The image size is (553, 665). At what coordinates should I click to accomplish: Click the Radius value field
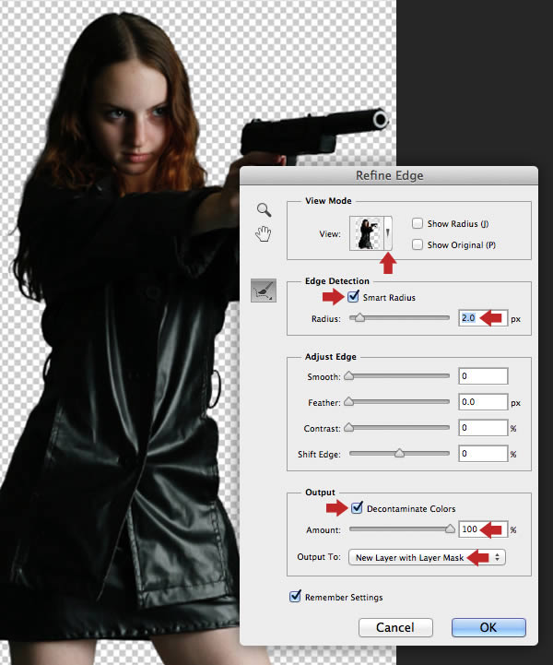[483, 318]
